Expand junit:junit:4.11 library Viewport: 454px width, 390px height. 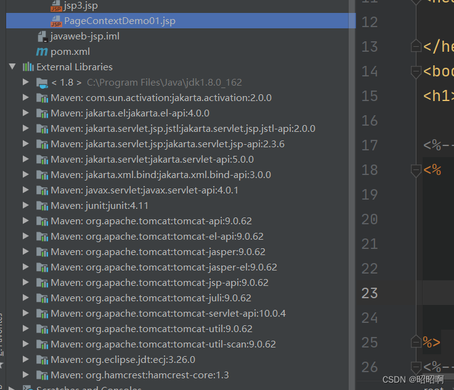[26, 205]
